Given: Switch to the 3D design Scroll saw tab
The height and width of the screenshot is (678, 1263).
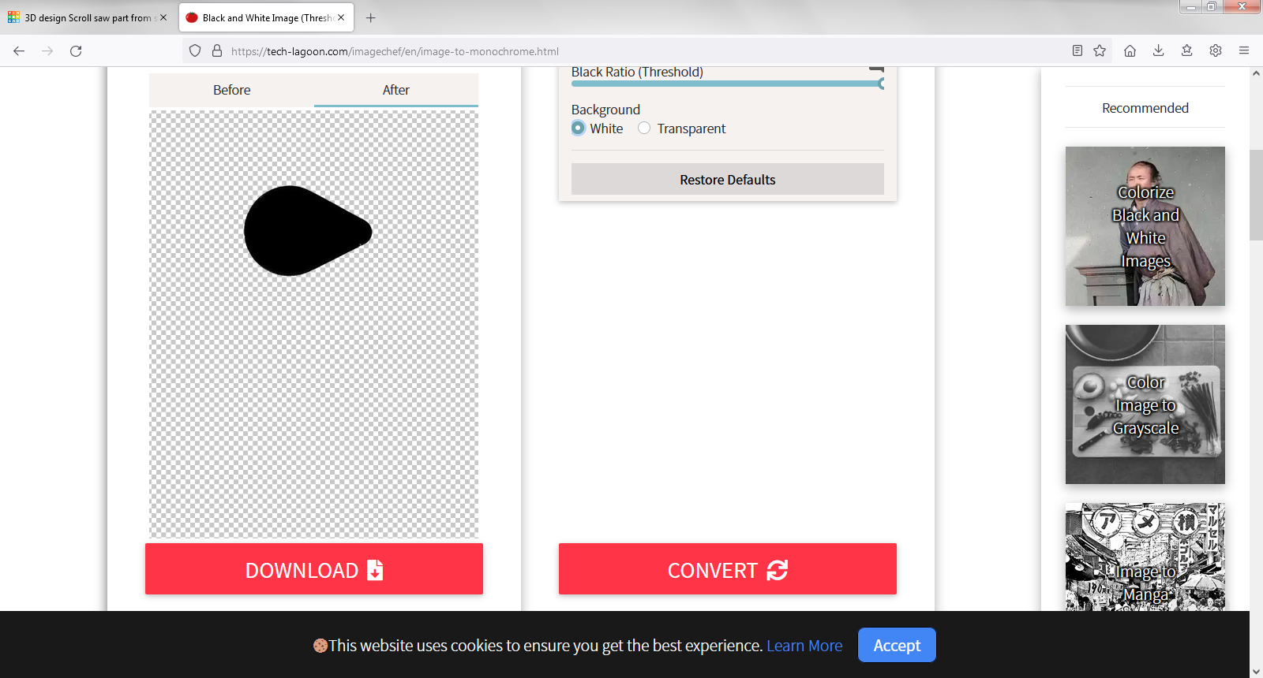Looking at the screenshot, I should pos(88,17).
